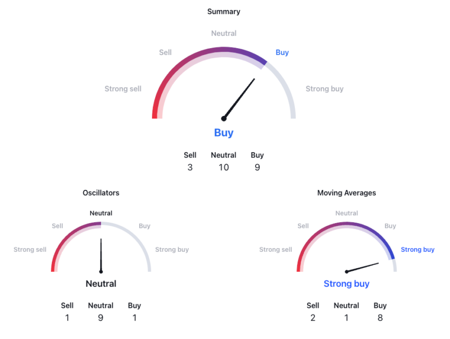Click Summary Sell count of 3
450x339 pixels.
(190, 167)
